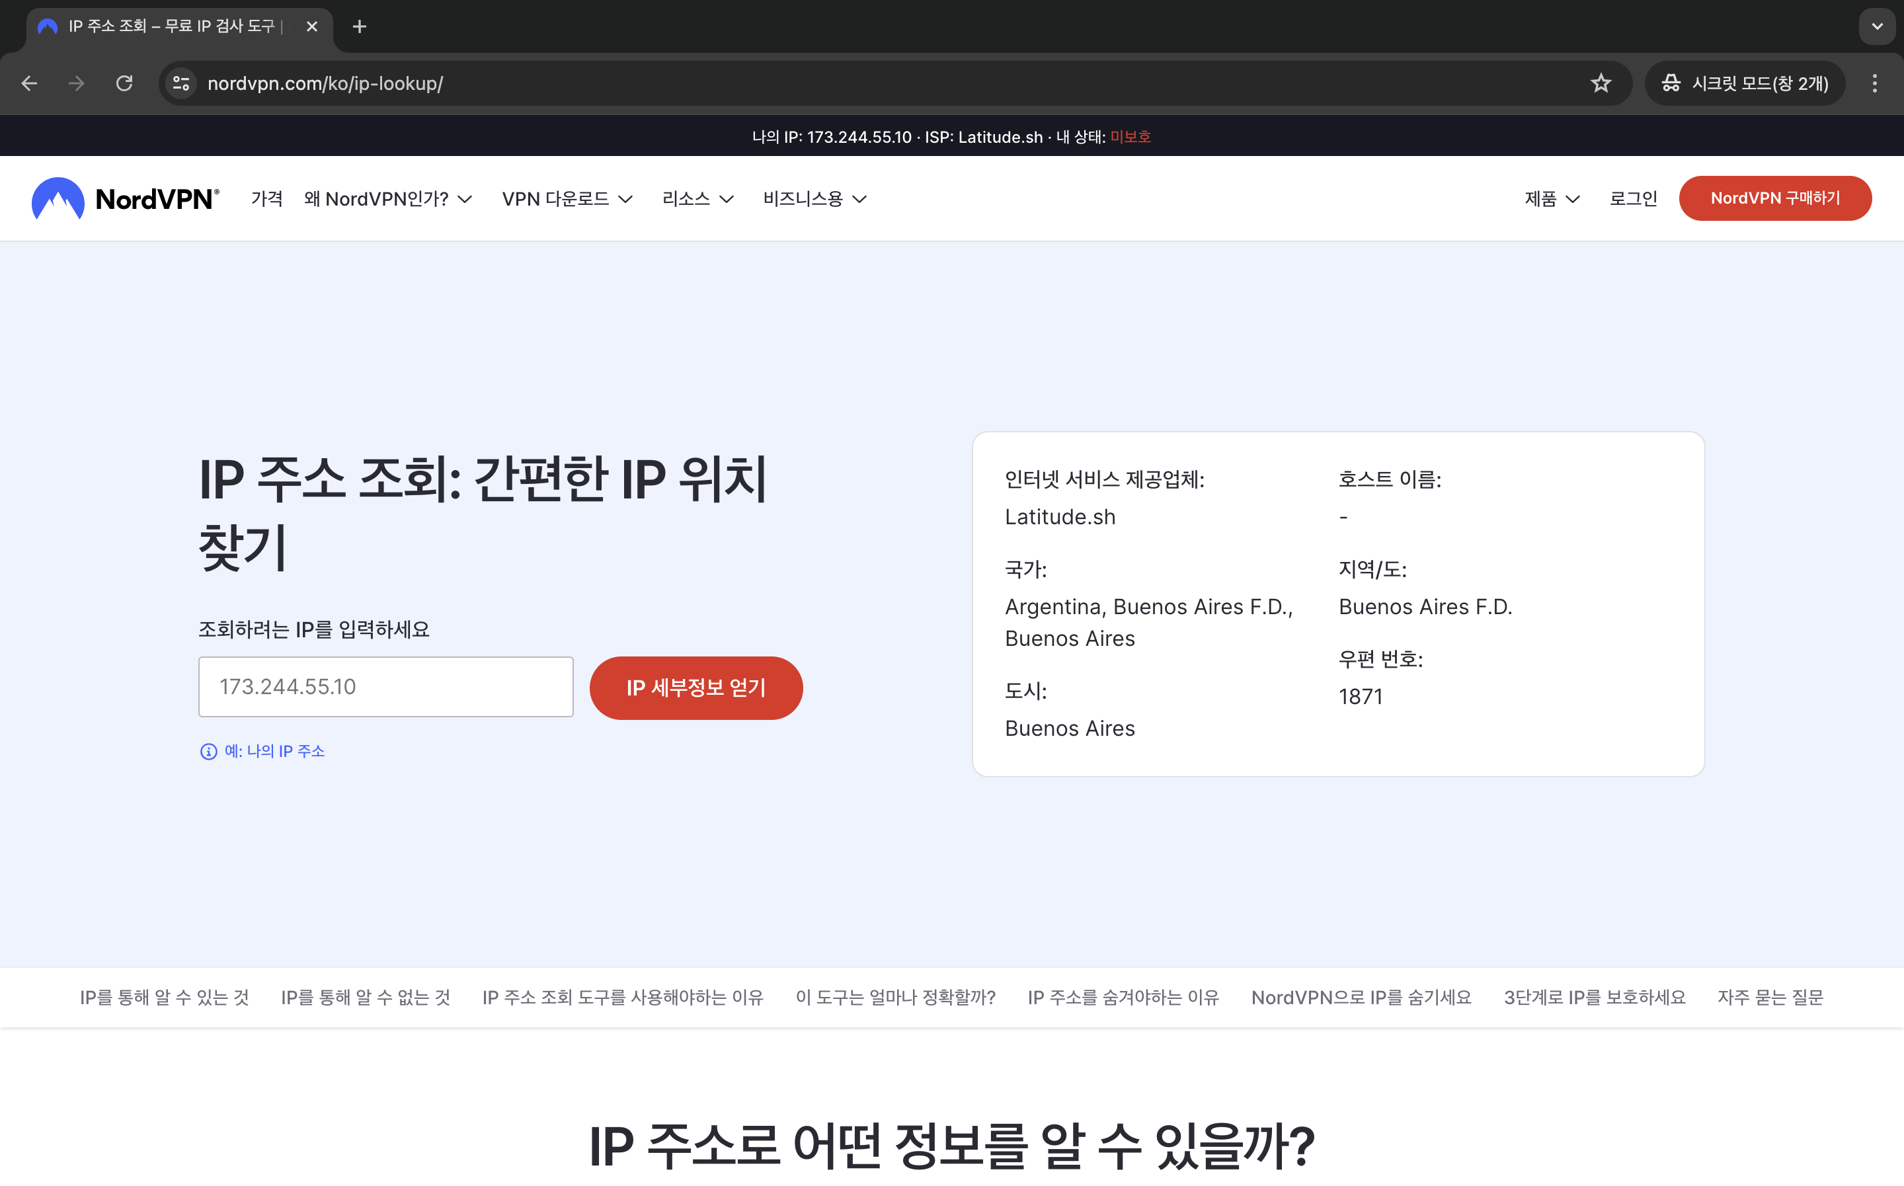This screenshot has height=1186, width=1904.
Task: Expand the 제품 dropdown
Action: click(x=1552, y=198)
